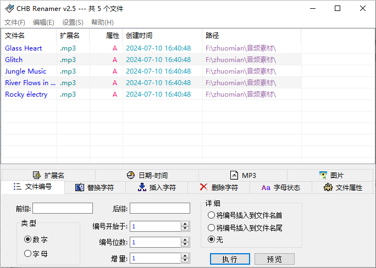376x268 pixels.
Task: Decrease the 编号位数 value with down arrow
Action: click(x=185, y=245)
